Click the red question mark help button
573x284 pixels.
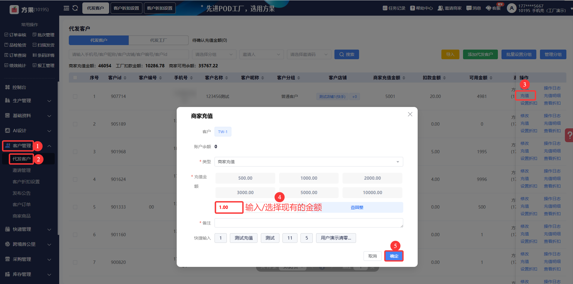(569, 135)
